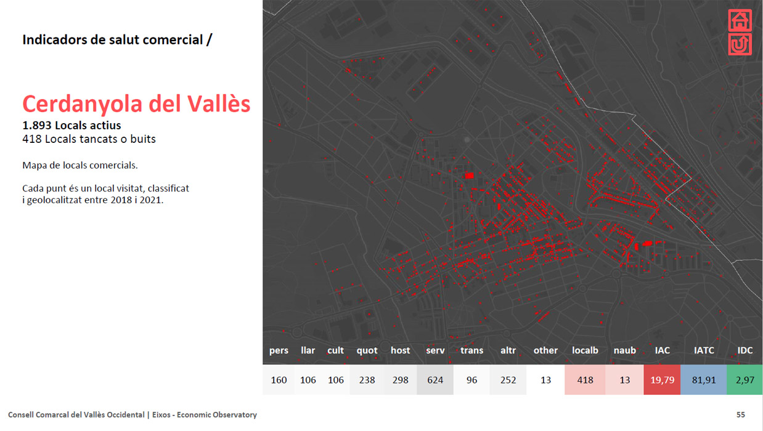The width and height of the screenshot is (763, 431).
Task: Click the 'localb' column header
Action: (585, 350)
